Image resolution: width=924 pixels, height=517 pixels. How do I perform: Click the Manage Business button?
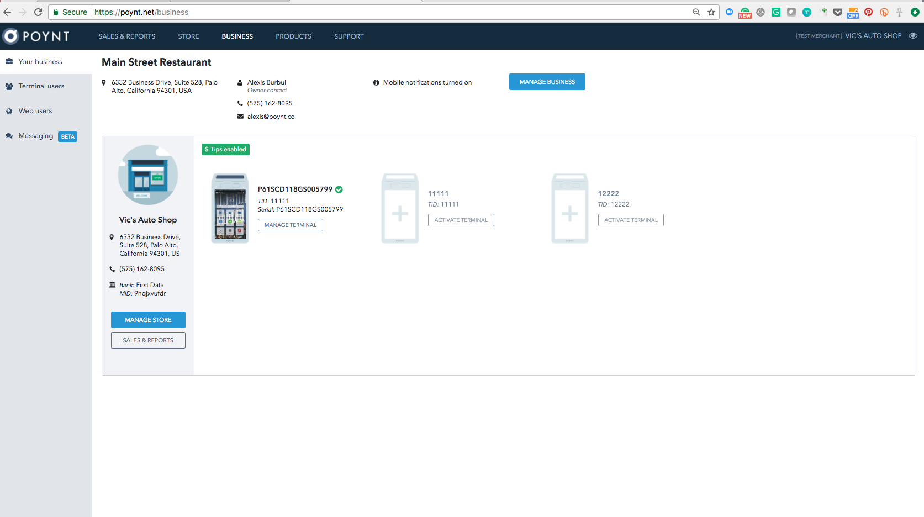[547, 82]
